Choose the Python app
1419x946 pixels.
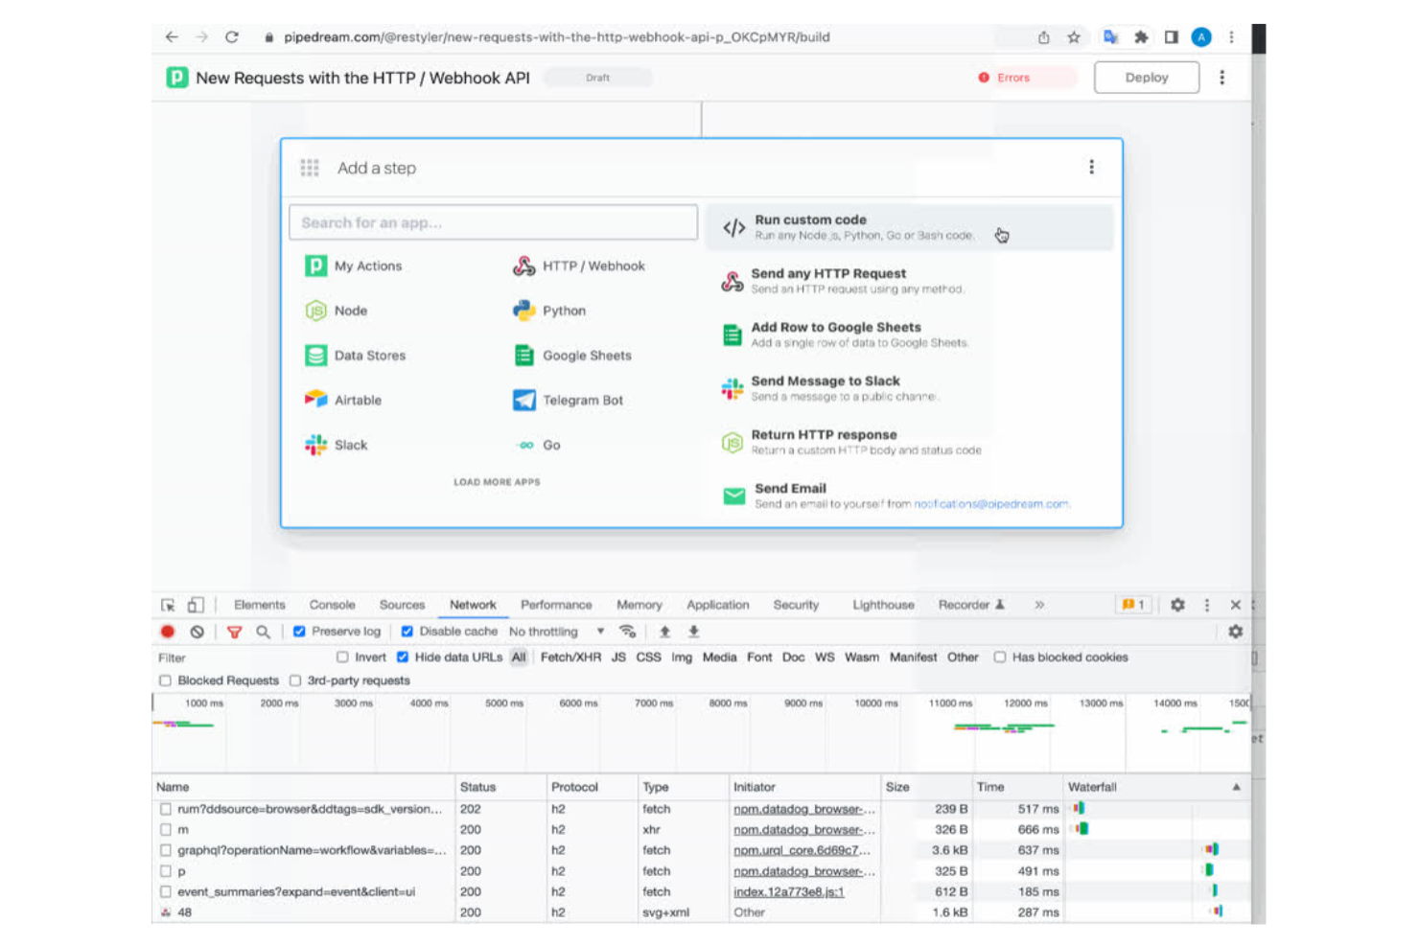[549, 311]
